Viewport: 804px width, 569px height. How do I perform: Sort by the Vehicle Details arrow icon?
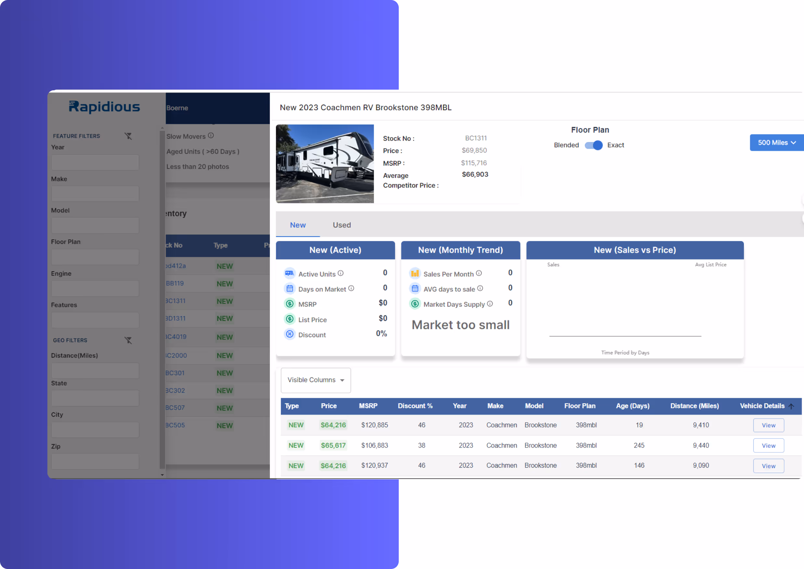point(791,406)
